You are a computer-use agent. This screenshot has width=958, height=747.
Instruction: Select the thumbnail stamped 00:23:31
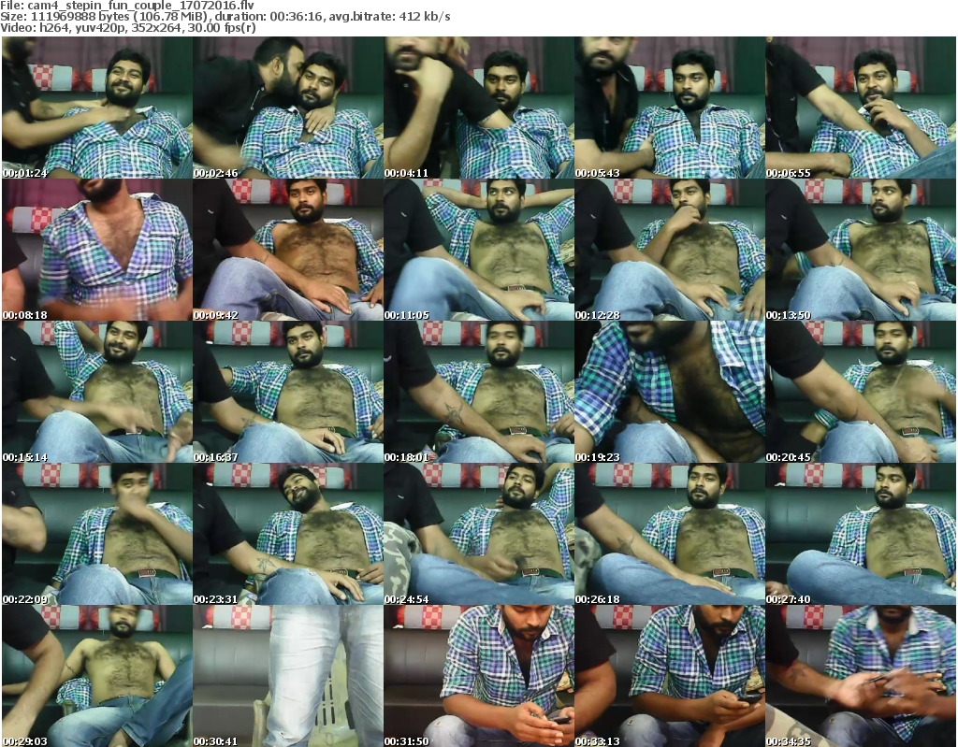[x=288, y=534]
